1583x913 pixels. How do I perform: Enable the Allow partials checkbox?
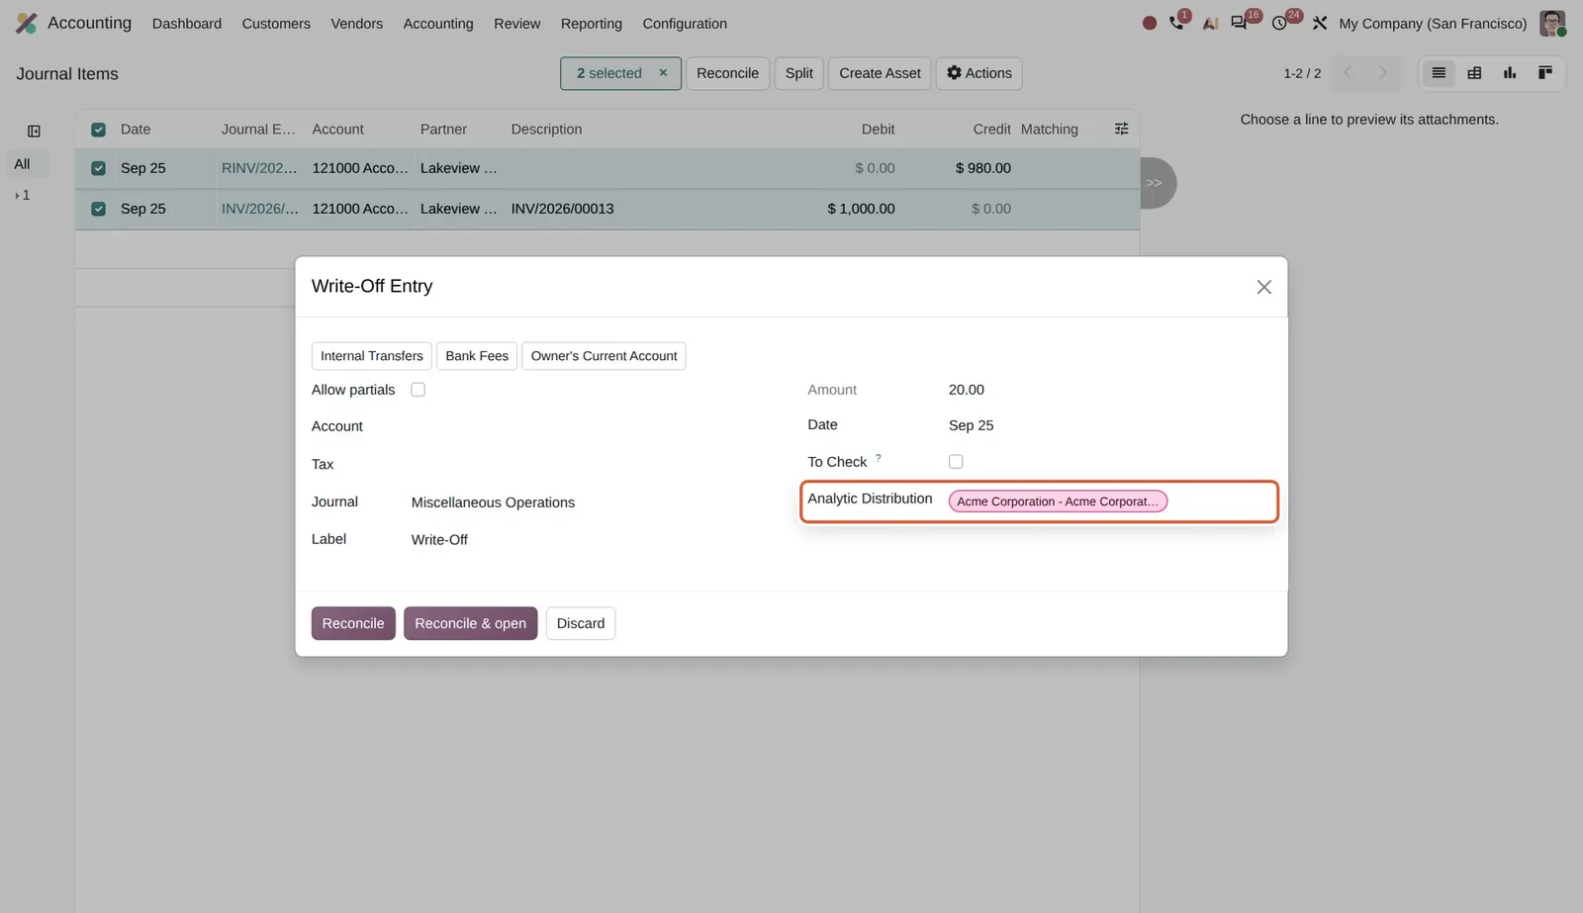point(418,390)
